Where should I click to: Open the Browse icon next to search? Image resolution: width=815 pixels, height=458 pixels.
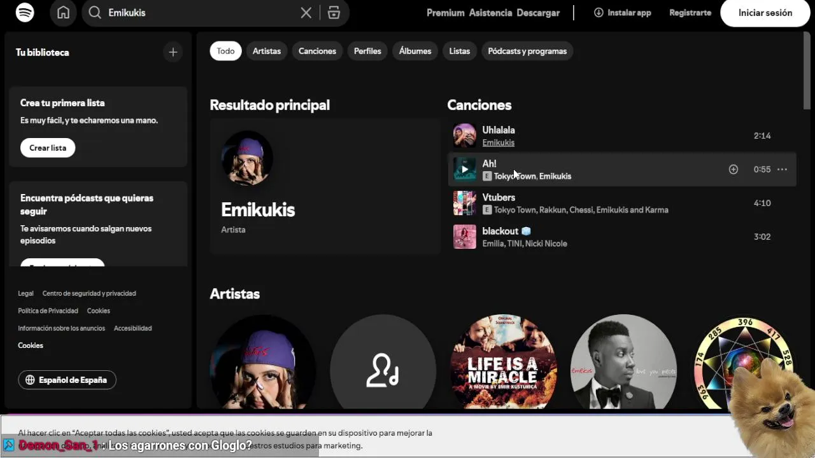[334, 13]
